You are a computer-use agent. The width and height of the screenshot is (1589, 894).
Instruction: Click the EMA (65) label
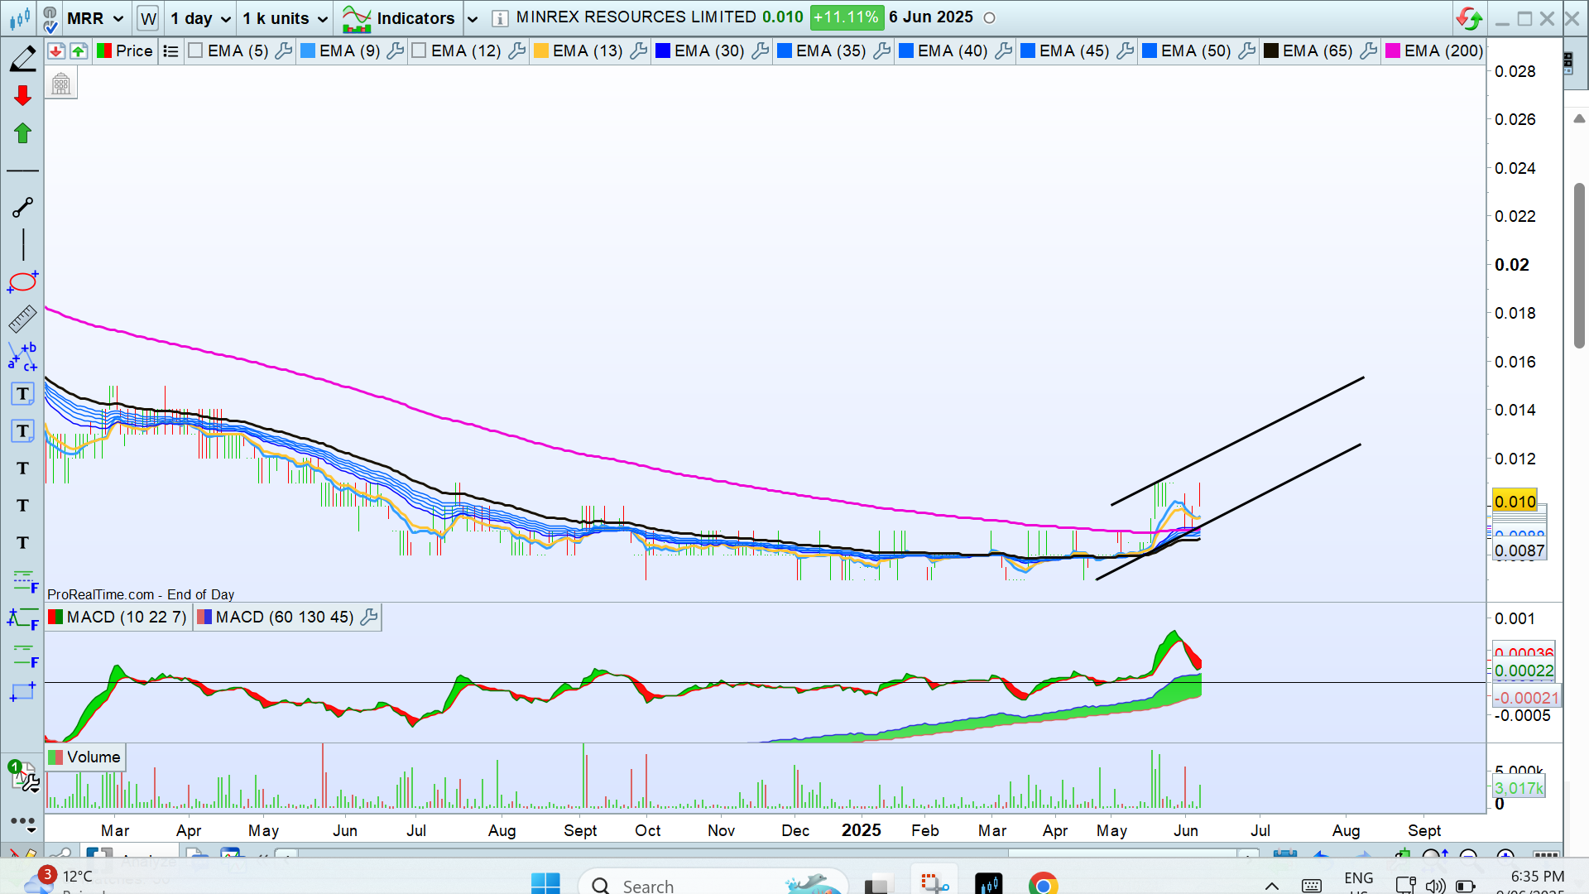[1318, 51]
